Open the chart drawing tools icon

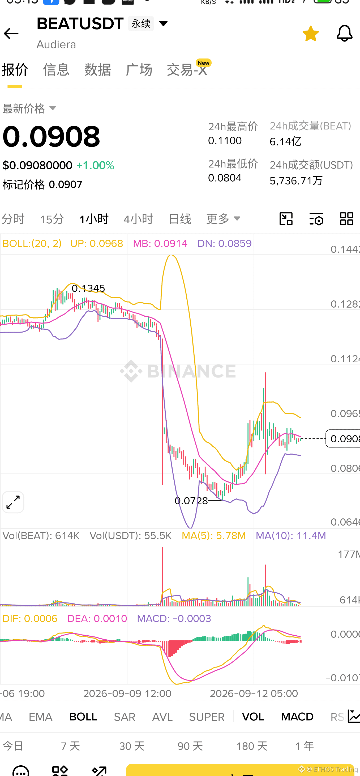tap(286, 219)
